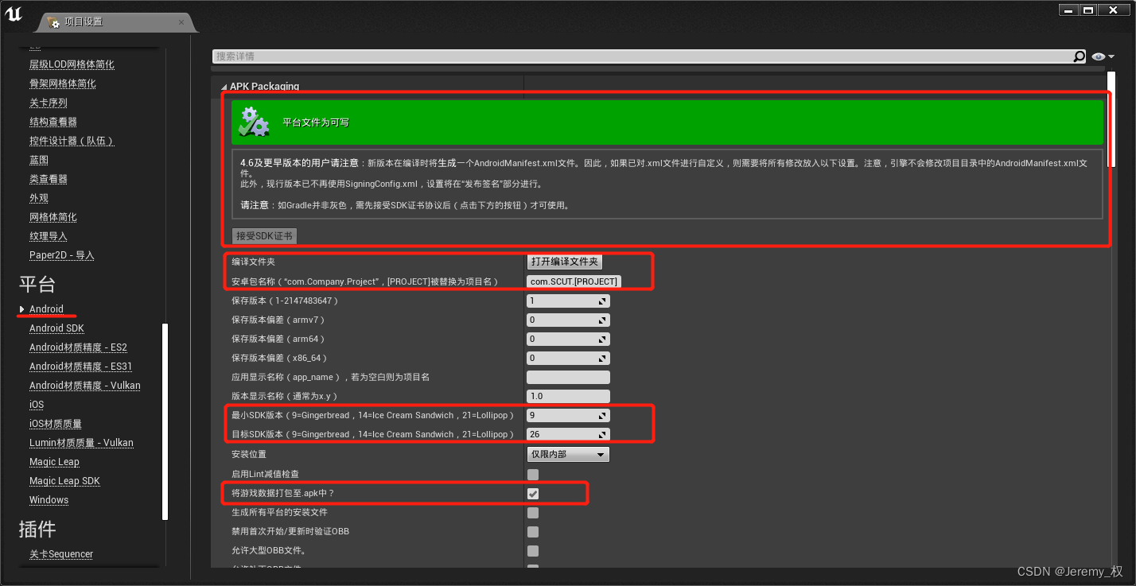Minimize the project settings window
Screen dimensions: 1136x586
coord(1068,10)
